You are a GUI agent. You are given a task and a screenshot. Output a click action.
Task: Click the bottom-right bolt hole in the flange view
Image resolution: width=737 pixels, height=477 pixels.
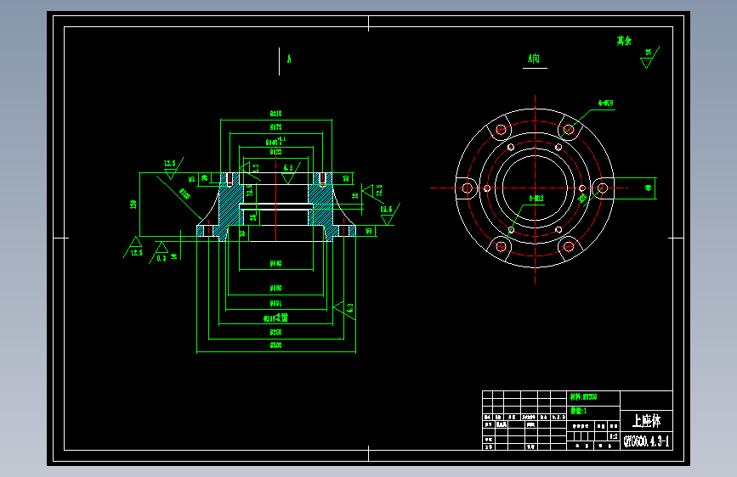tap(569, 246)
